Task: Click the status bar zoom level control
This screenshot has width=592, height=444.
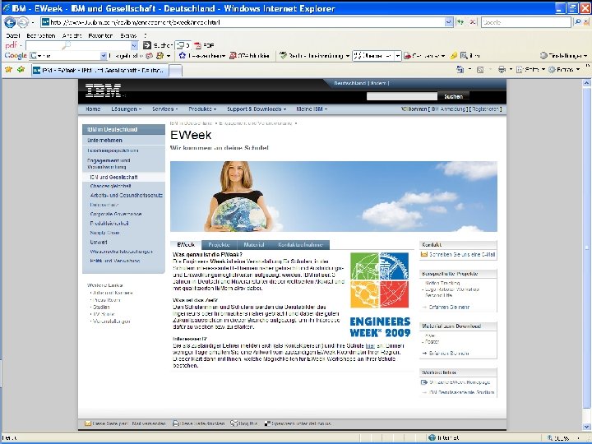Action: [x=564, y=437]
